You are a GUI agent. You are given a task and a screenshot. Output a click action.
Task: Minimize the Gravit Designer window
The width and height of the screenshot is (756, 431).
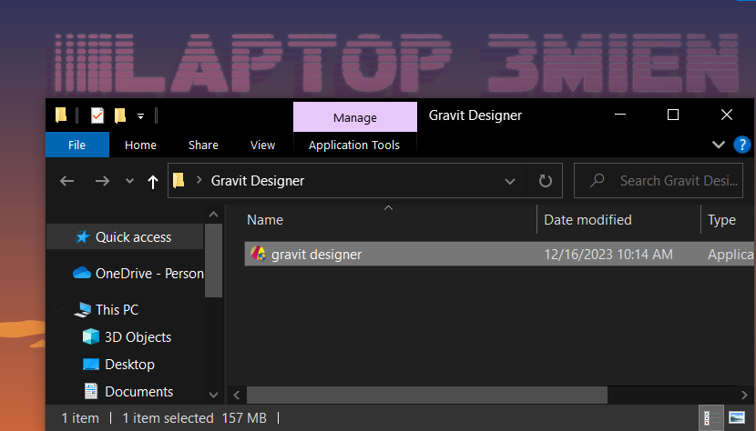tap(620, 115)
